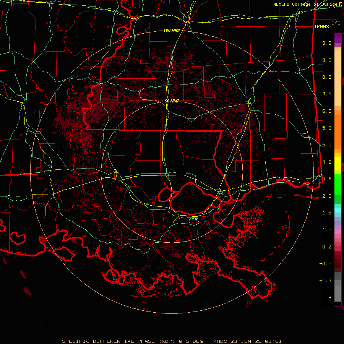Click the -1.3 scale value
The image size is (344, 344).
coord(325,281)
